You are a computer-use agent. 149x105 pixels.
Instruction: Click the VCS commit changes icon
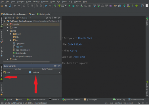[x=98, y=6]
